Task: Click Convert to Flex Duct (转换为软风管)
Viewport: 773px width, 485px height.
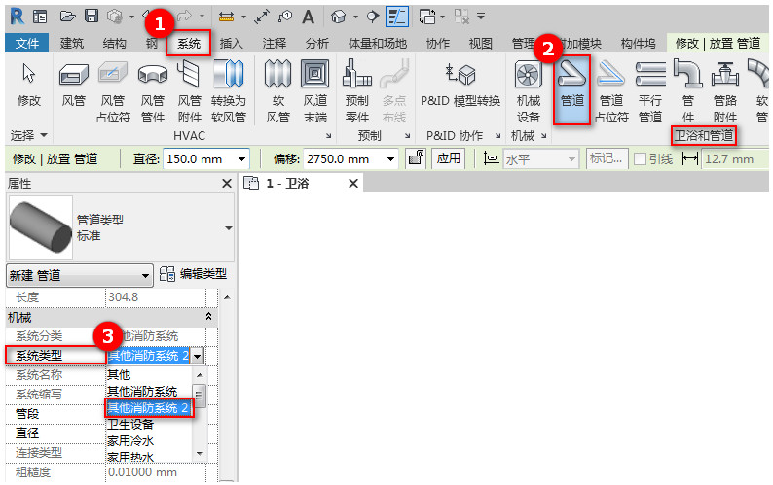Action: (228, 91)
